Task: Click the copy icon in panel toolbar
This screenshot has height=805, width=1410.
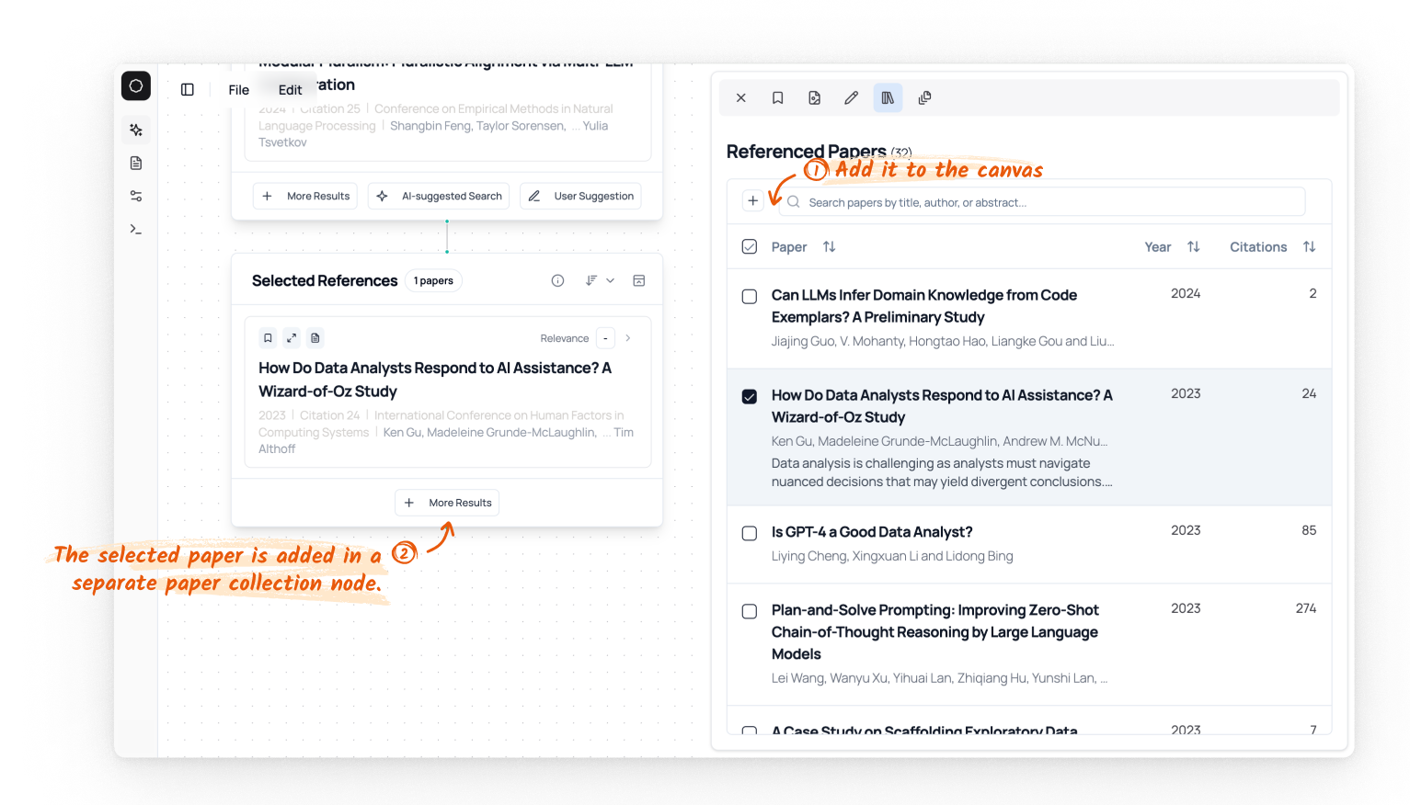Action: 924,98
